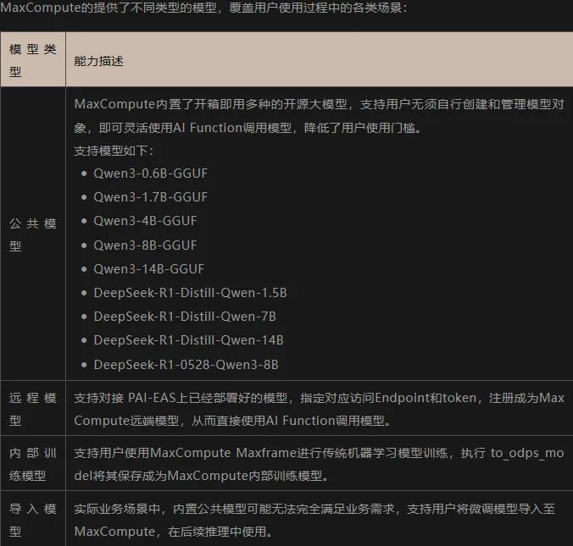Select the '公共模型' row label
The width and height of the screenshot is (573, 546).
pos(33,234)
